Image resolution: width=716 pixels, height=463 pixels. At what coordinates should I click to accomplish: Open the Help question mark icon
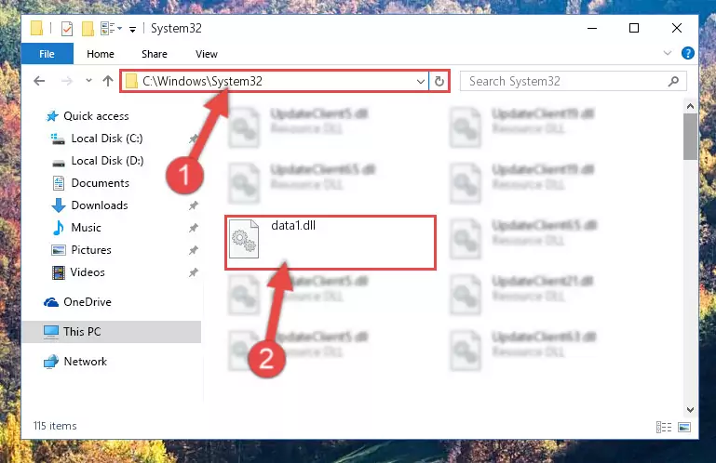point(688,53)
